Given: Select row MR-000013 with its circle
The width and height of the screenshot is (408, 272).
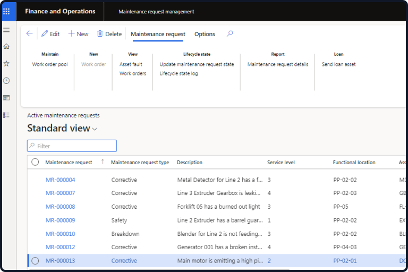Looking at the screenshot, I should (35, 260).
